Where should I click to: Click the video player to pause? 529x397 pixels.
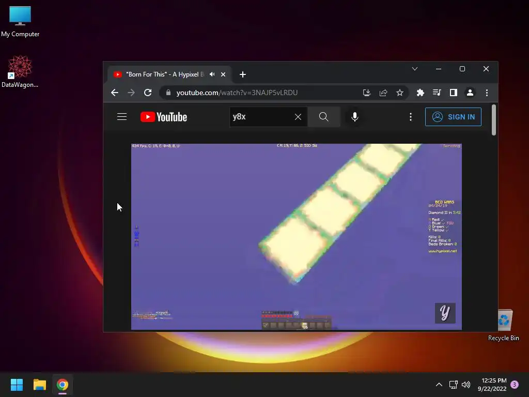click(296, 237)
